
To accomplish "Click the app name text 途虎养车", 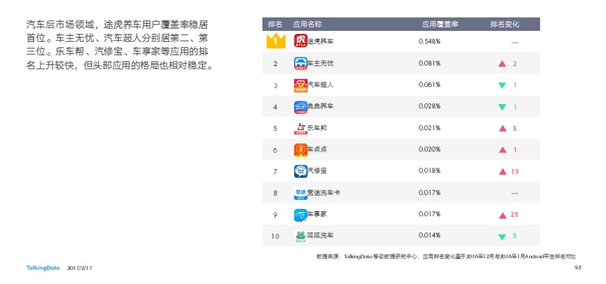I will [320, 41].
